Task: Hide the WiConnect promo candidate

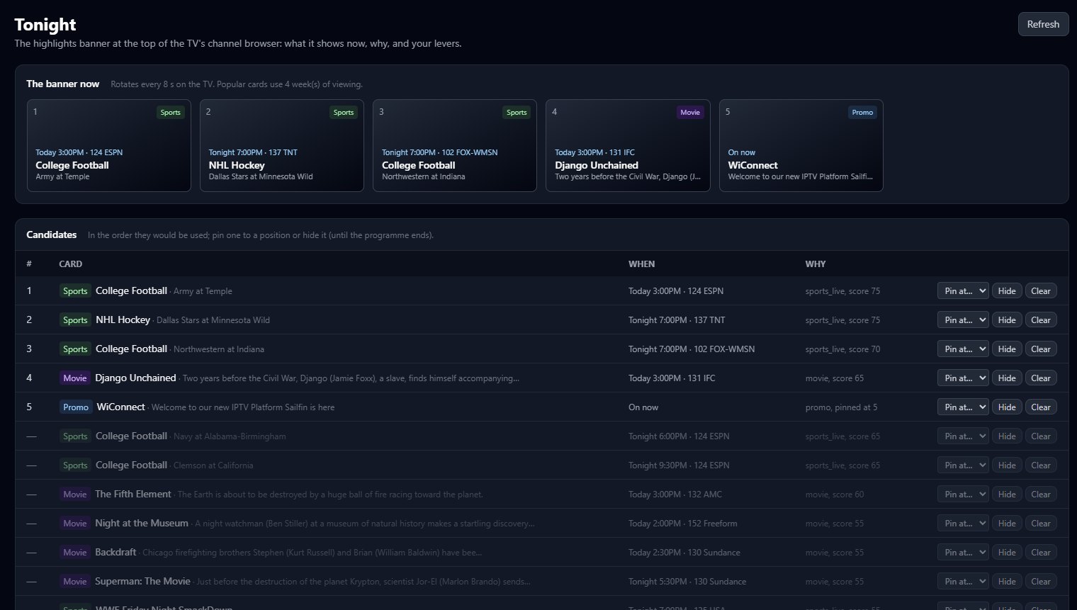Action: tap(1007, 407)
